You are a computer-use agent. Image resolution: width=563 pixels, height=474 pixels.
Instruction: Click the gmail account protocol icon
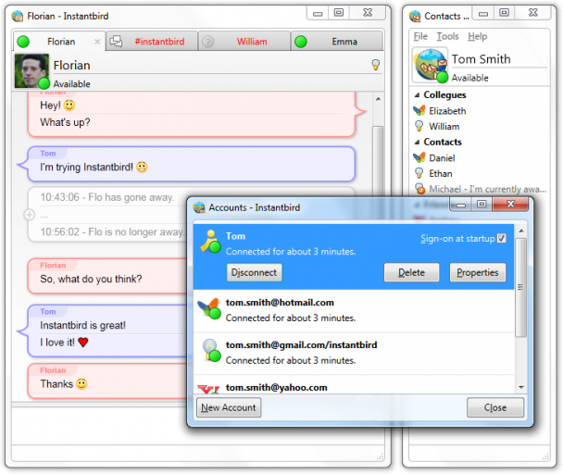[x=210, y=350]
